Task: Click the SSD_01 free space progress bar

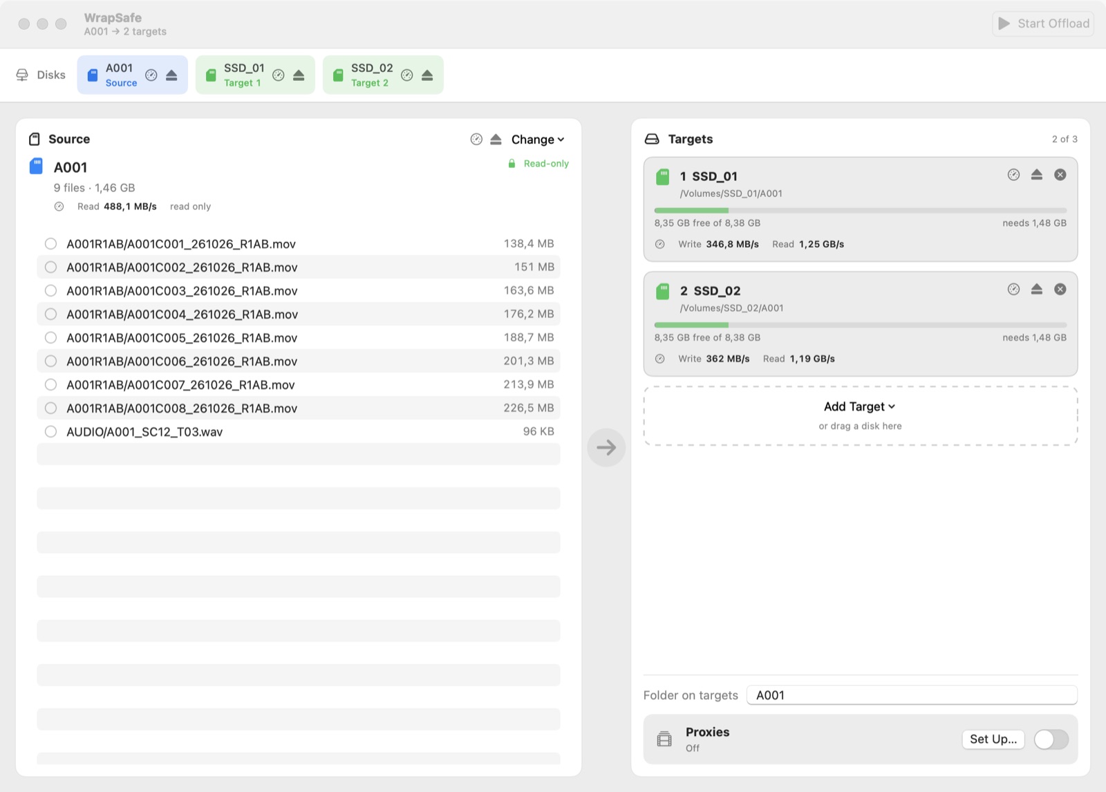Action: coord(860,210)
